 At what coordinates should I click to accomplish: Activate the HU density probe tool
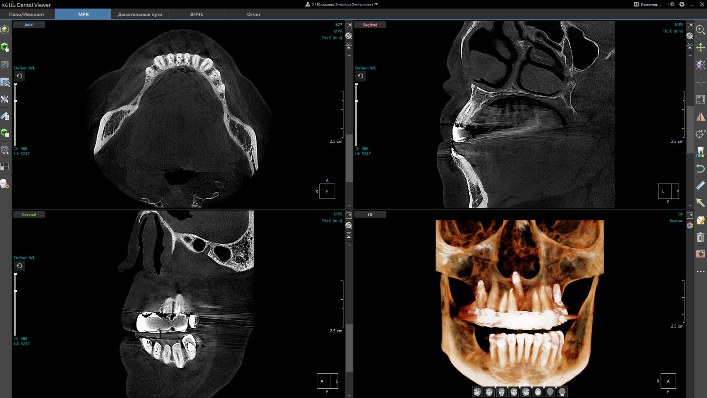point(700,134)
